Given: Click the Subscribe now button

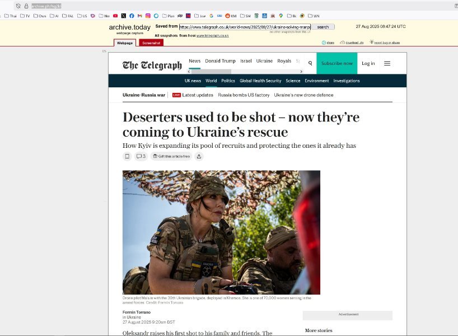Looking at the screenshot, I should click(337, 63).
